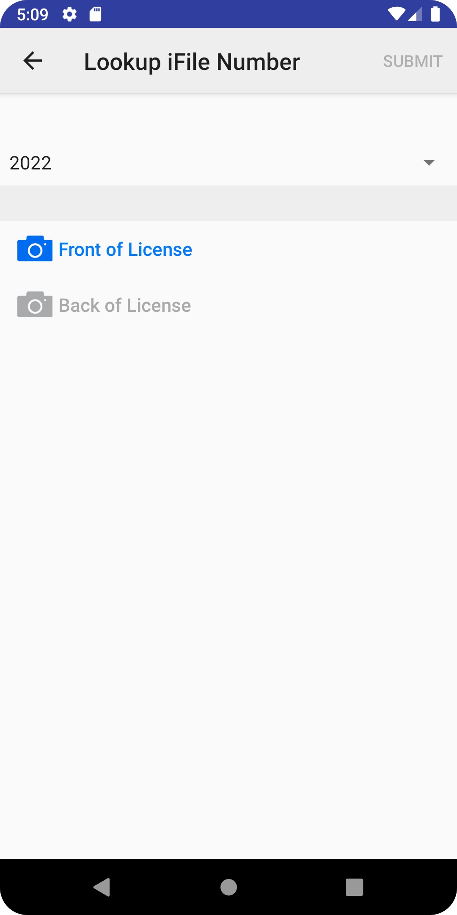
Task: Go back using the toolbar arrow
Action: [33, 61]
